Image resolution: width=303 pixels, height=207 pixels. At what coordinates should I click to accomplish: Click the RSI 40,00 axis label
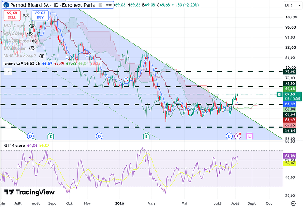(x=290, y=178)
